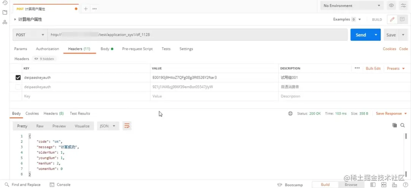
Task: Toggle the wrap lines icon in response
Action: pyautogui.click(x=127, y=126)
